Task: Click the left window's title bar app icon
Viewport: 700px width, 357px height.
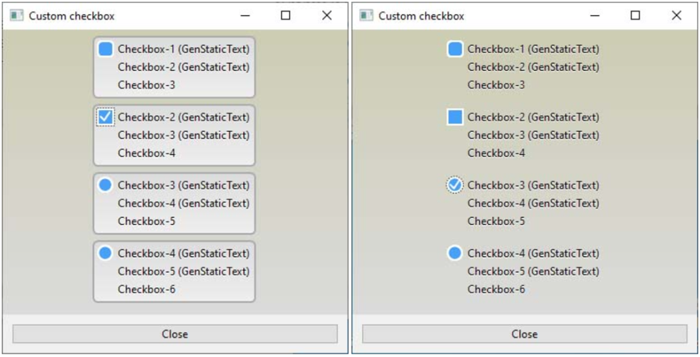Action: [x=17, y=16]
